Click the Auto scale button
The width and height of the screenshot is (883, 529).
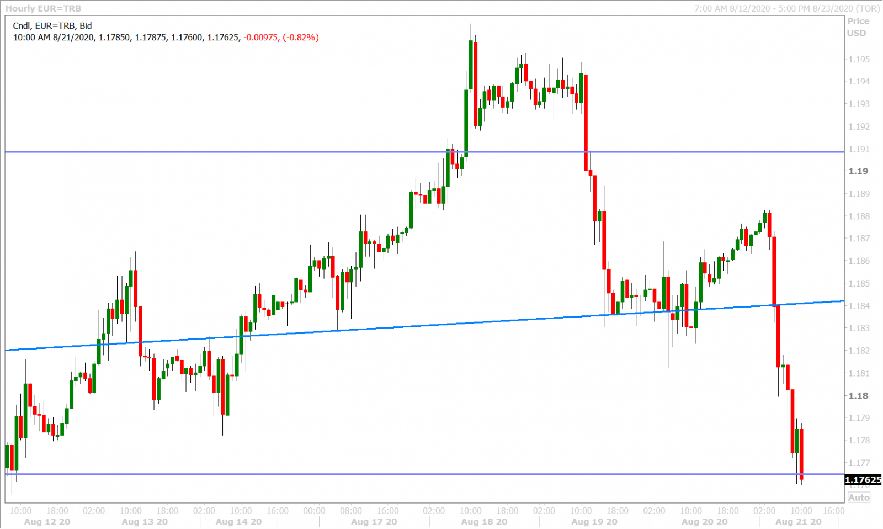click(x=859, y=498)
